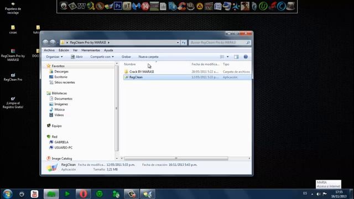Open the film clapperboard dock icon

tap(209, 6)
